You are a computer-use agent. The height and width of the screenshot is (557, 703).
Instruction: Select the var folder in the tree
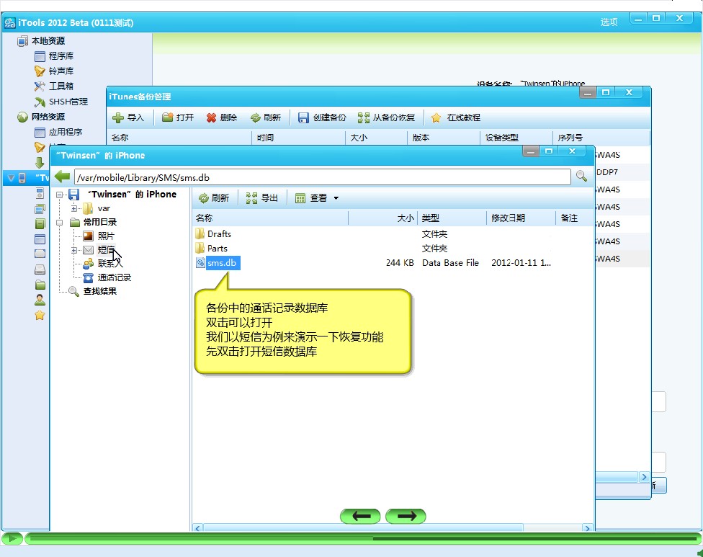coord(97,208)
